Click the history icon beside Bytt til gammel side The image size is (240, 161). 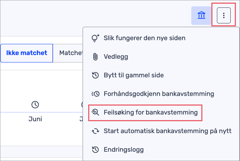[x=95, y=75]
